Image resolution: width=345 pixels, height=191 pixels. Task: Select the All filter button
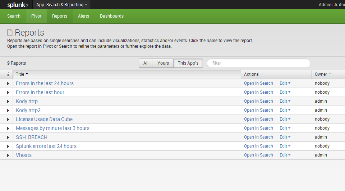coord(146,63)
